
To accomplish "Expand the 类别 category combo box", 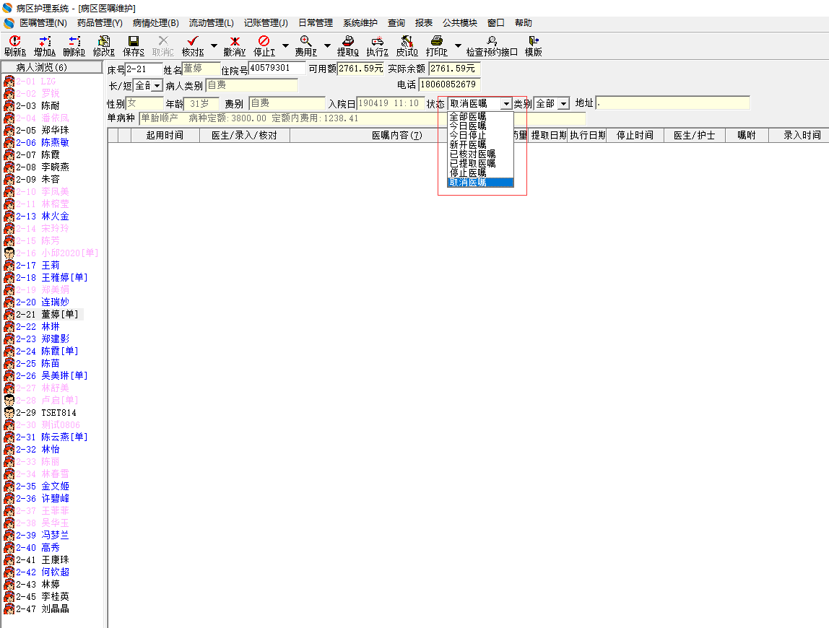I will click(564, 104).
